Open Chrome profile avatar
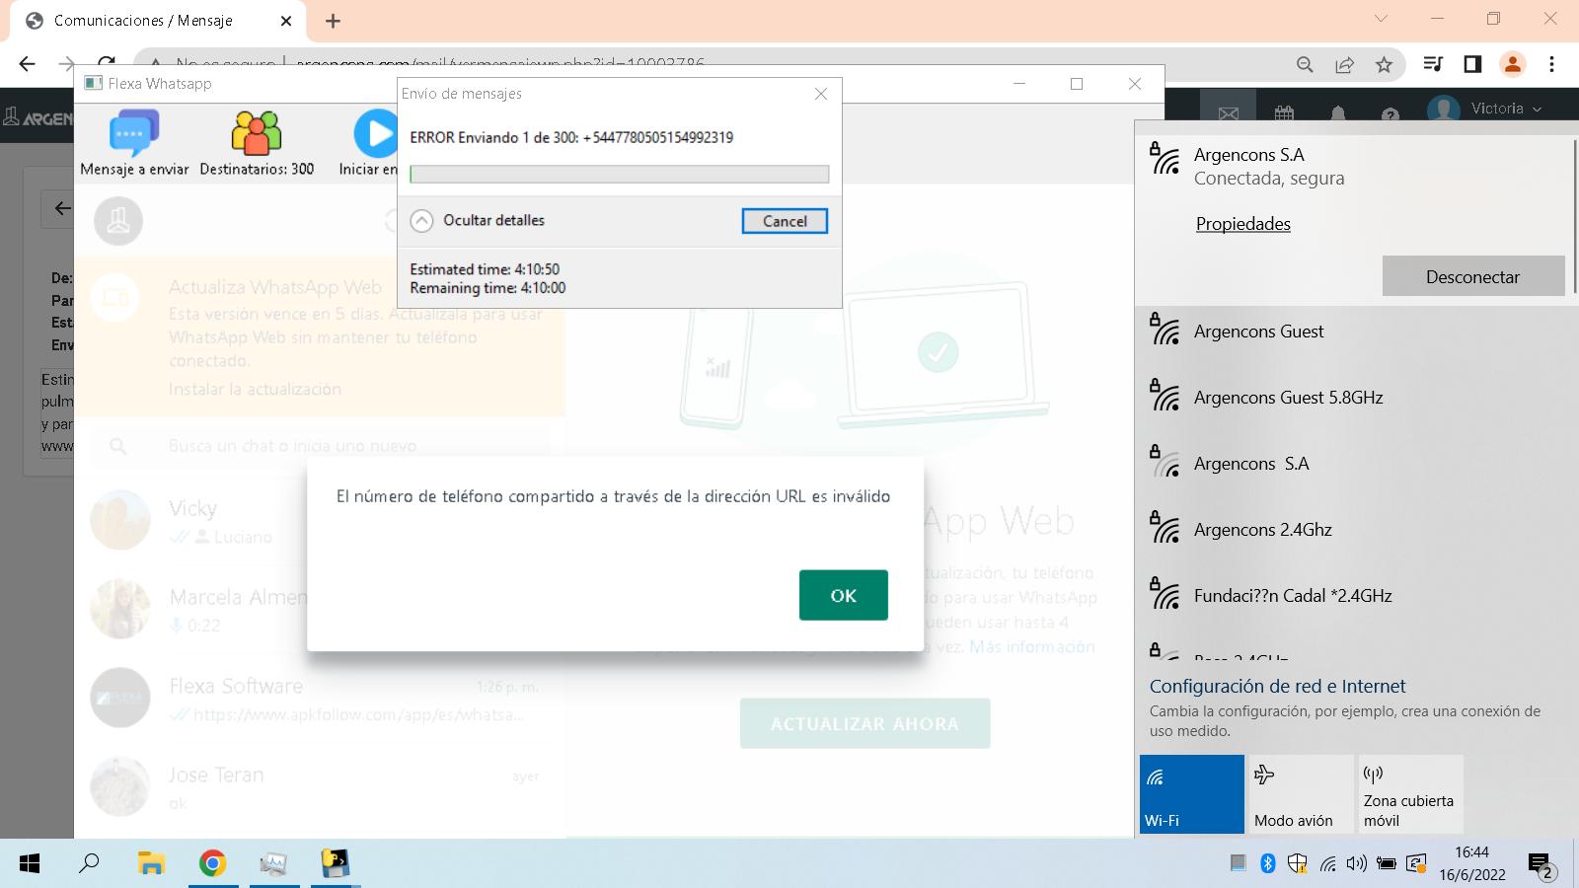This screenshot has height=888, width=1579. pyautogui.click(x=1512, y=64)
